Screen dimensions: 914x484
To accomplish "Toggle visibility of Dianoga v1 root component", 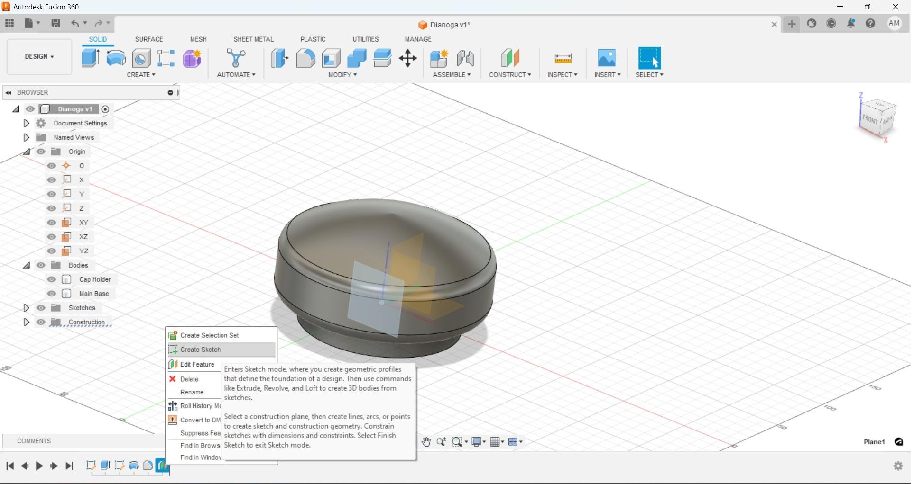I will pos(30,109).
